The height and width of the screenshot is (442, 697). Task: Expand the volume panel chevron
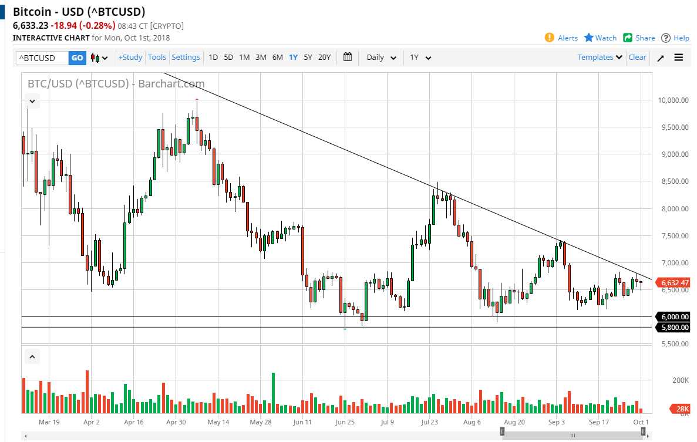tap(32, 356)
